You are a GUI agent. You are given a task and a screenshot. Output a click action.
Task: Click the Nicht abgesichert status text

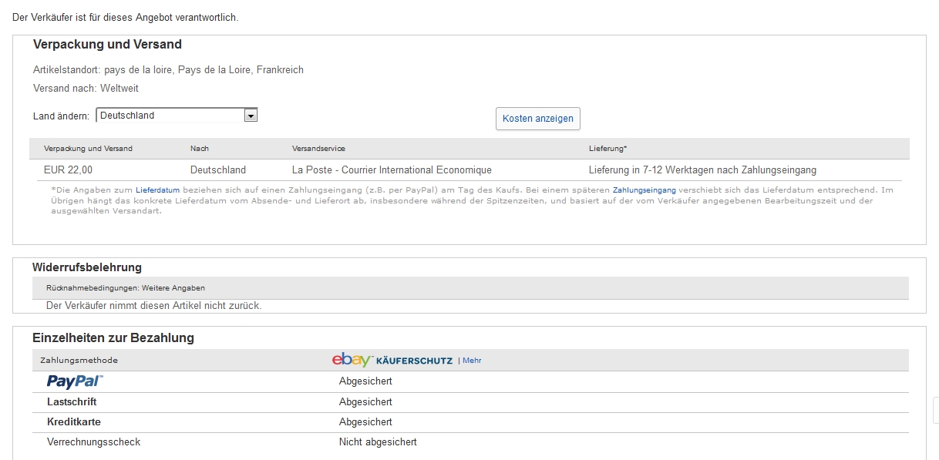click(x=378, y=442)
